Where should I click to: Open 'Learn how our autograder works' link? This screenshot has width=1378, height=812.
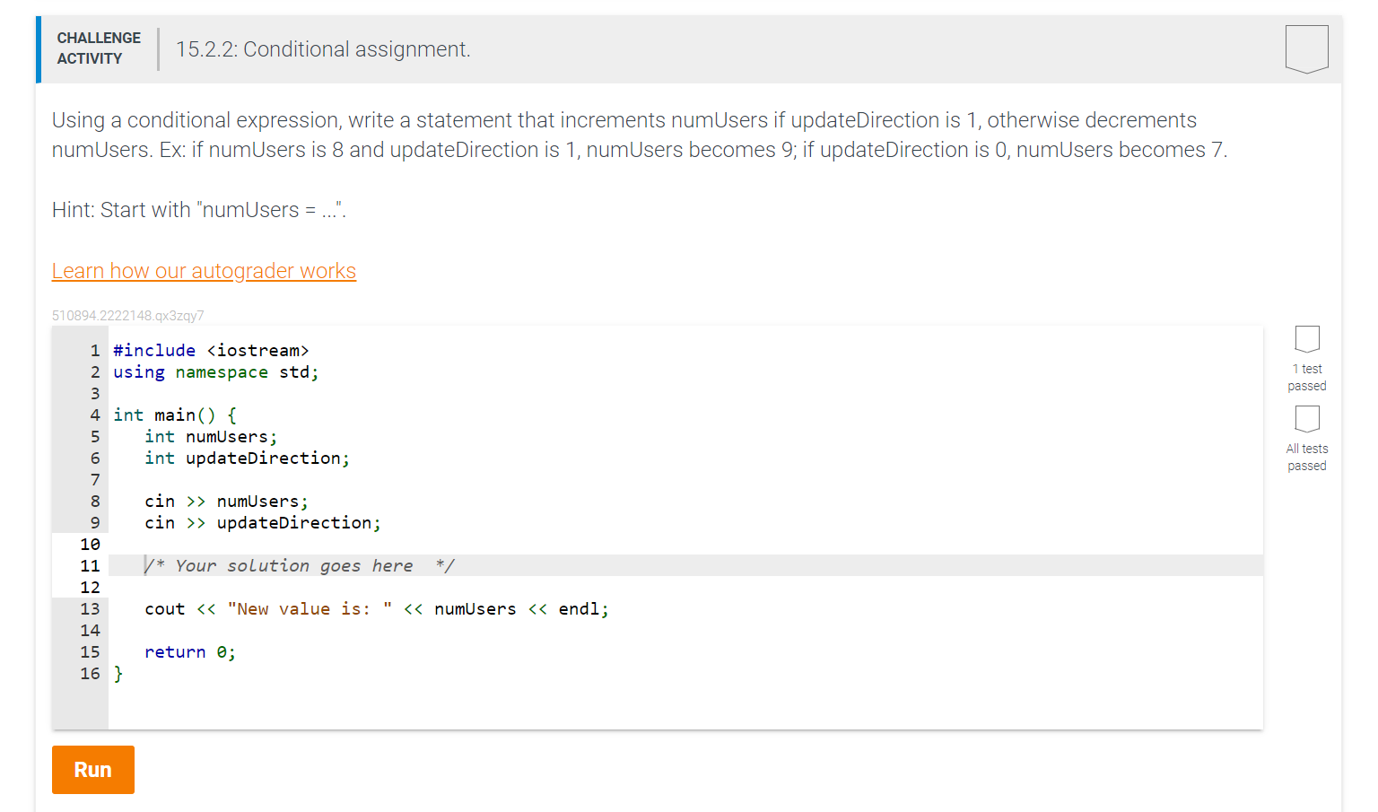click(204, 270)
